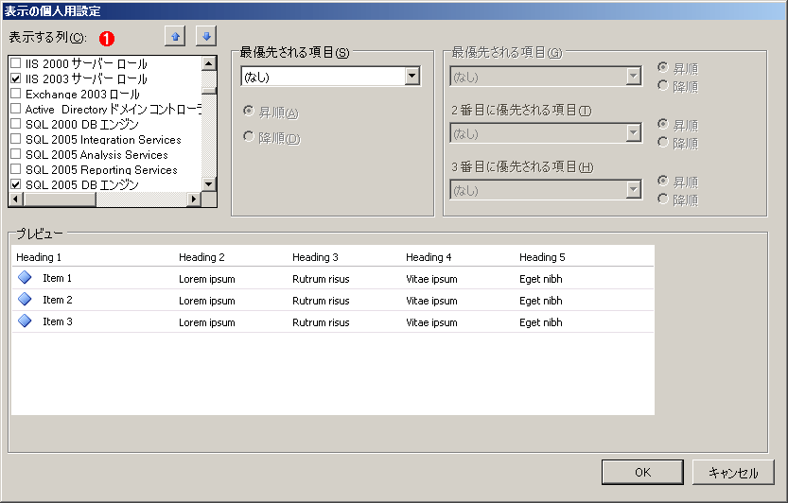Toggle Active Directory ドメイン コントローラ checkbox

15,109
